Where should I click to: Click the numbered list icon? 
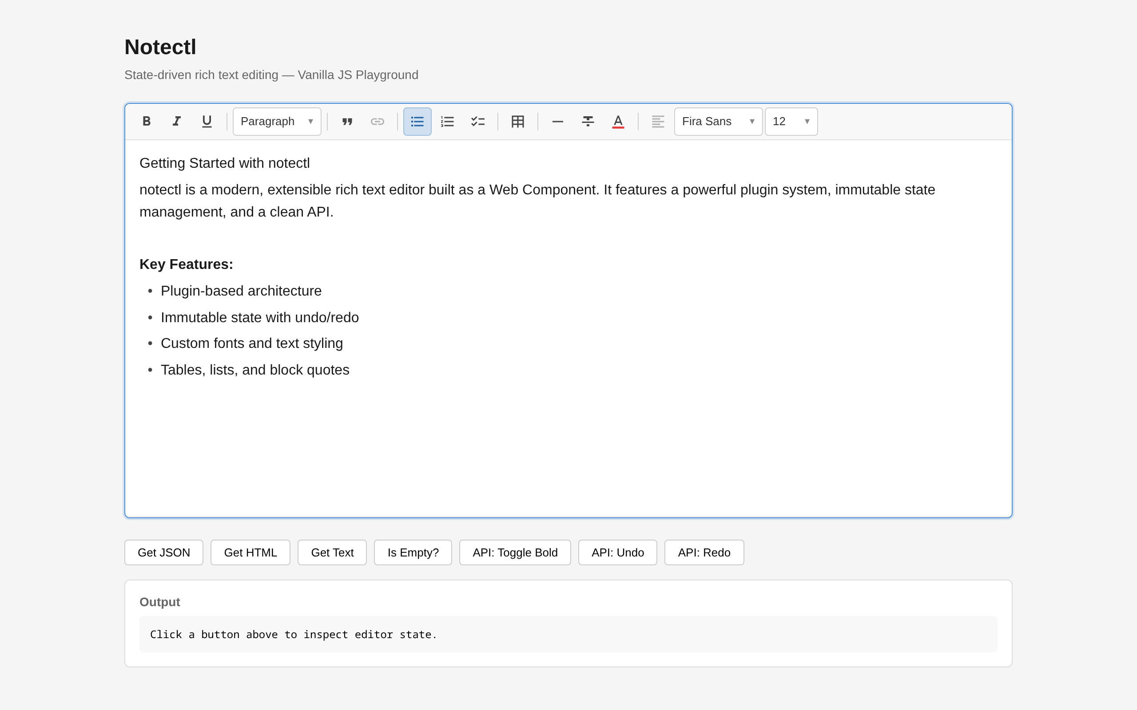pyautogui.click(x=447, y=122)
